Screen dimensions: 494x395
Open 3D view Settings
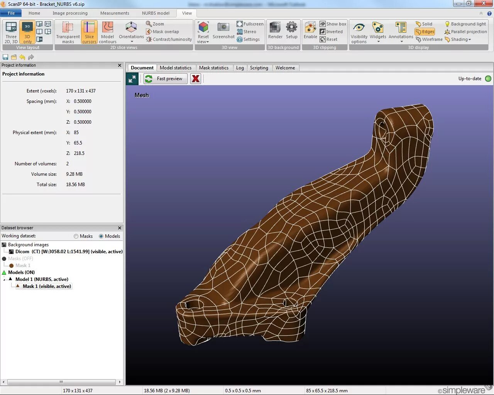[x=248, y=39]
